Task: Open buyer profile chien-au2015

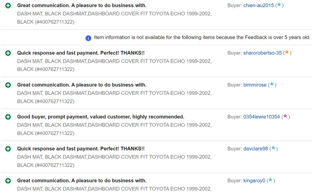Action: tap(258, 6)
